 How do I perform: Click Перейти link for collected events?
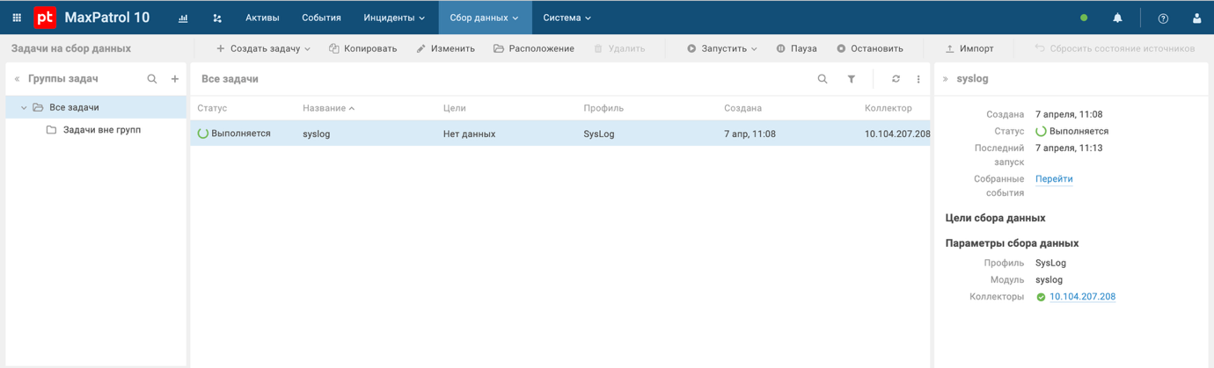click(x=1054, y=179)
